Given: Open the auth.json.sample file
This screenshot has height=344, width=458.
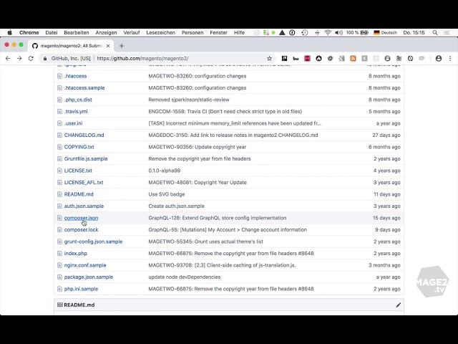Looking at the screenshot, I should point(84,206).
